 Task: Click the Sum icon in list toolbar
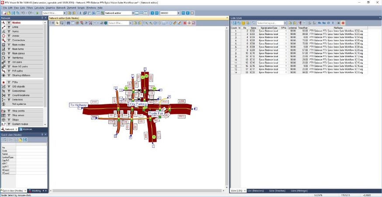coord(333,23)
